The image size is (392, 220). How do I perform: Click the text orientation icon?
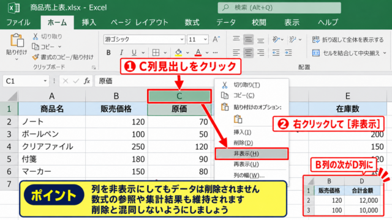(276, 39)
